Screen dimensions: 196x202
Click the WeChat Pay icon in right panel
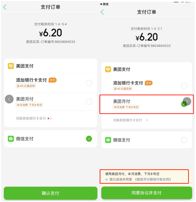[108, 140]
